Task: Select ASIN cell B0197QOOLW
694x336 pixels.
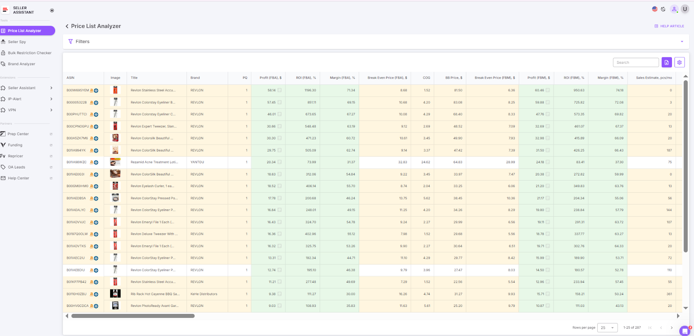Action: (x=77, y=234)
